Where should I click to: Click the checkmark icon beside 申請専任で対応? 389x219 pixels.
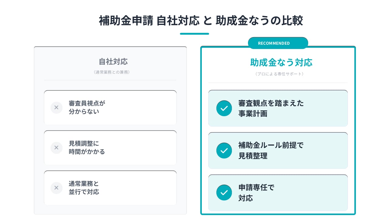click(x=224, y=193)
